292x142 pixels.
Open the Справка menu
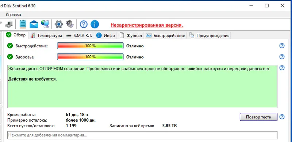(14, 15)
